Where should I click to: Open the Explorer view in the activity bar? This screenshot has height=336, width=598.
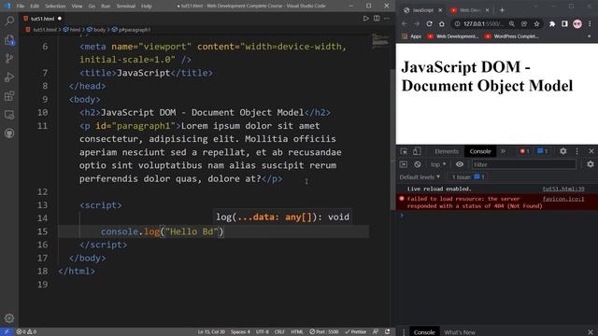(x=9, y=39)
